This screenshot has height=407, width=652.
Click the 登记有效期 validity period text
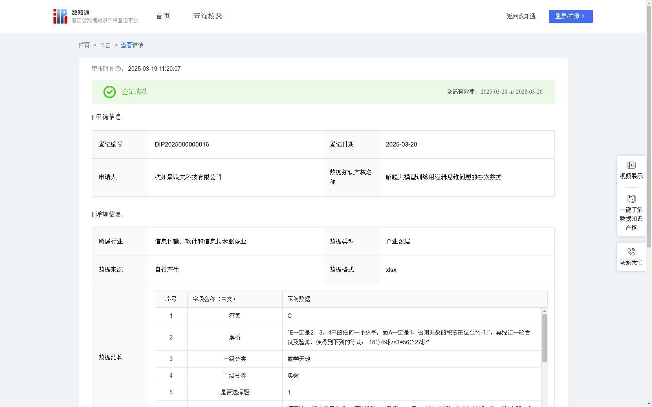pyautogui.click(x=494, y=92)
